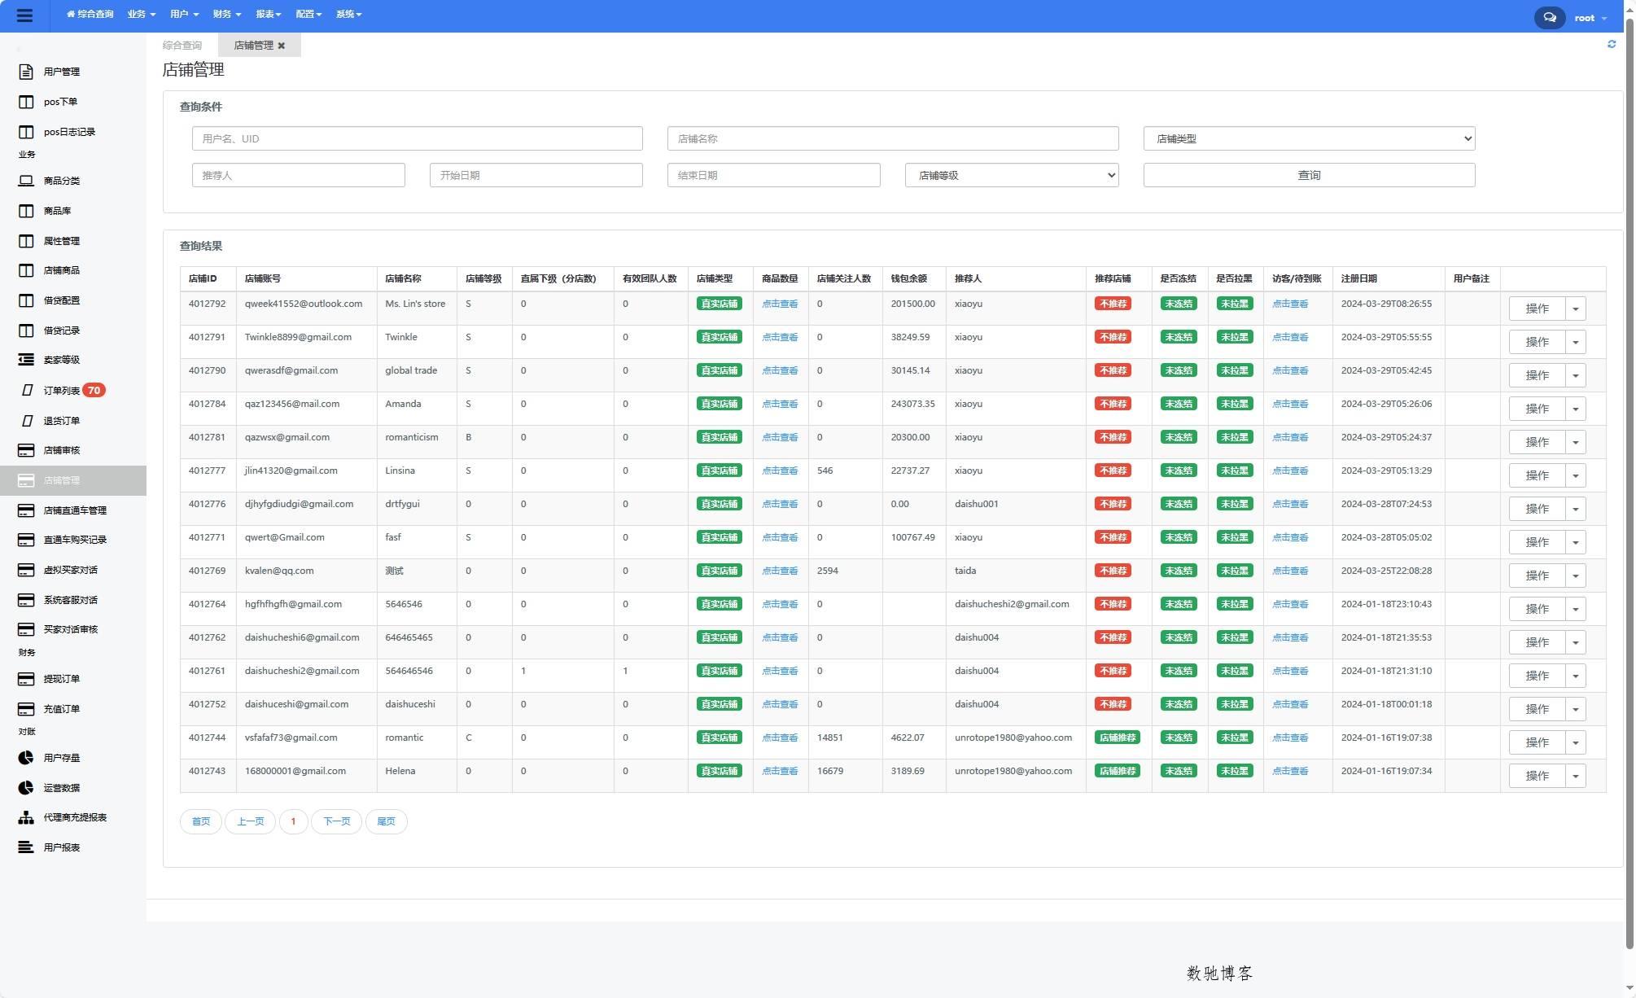Screen dimensions: 1636x998
Task: Open 借贷记录 sidebar item
Action: pos(62,330)
